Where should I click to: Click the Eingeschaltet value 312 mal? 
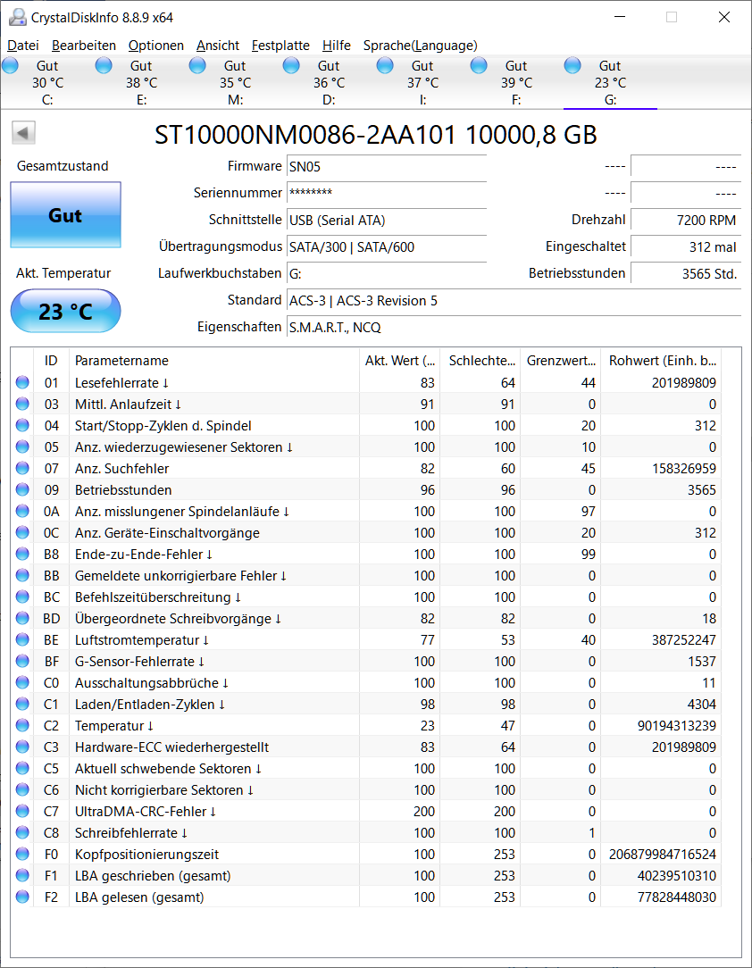pyautogui.click(x=686, y=247)
